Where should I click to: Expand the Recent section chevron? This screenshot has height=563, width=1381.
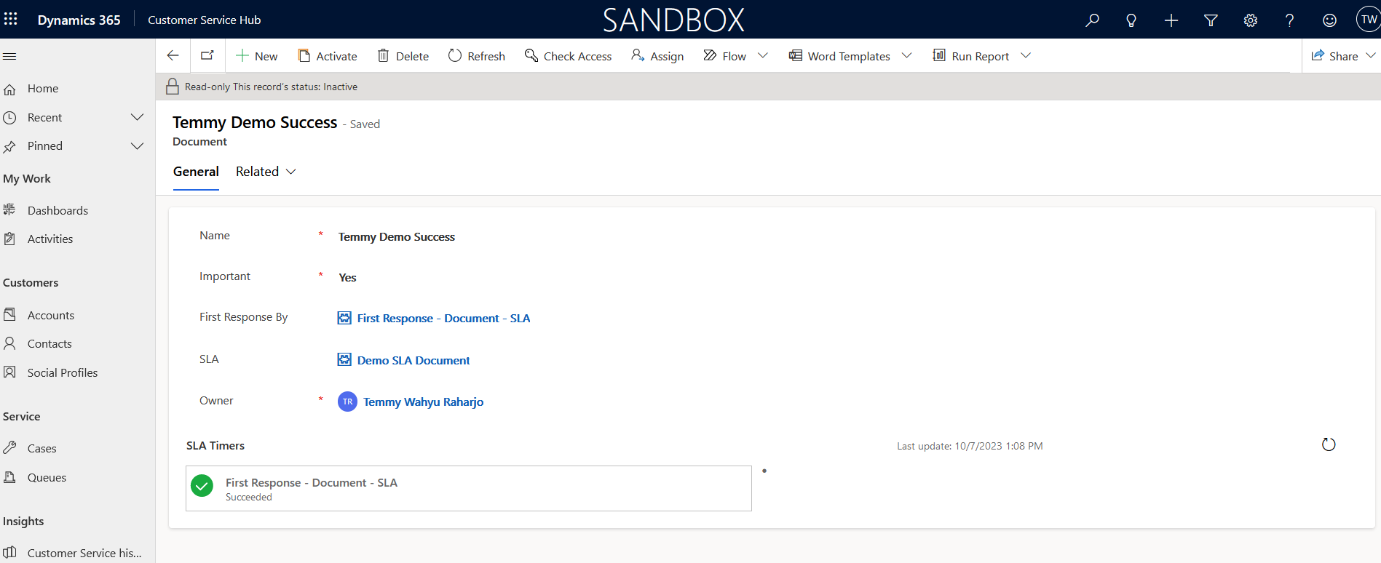(x=137, y=117)
